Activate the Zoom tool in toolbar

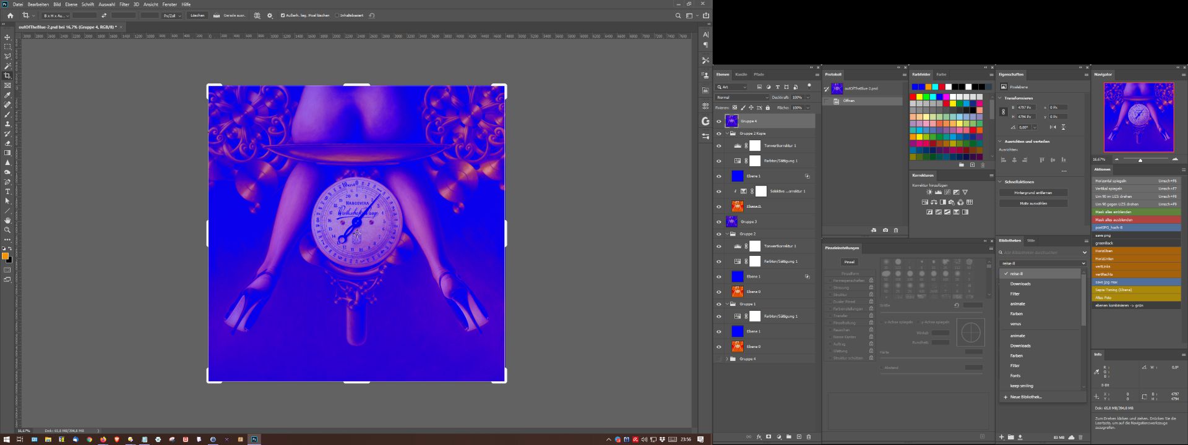click(7, 230)
